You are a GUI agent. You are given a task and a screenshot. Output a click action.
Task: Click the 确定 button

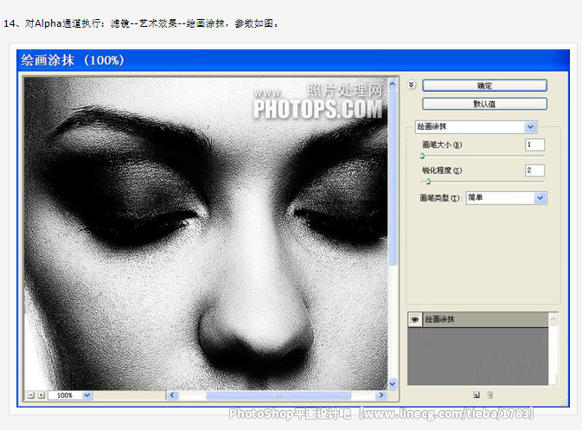coord(484,86)
